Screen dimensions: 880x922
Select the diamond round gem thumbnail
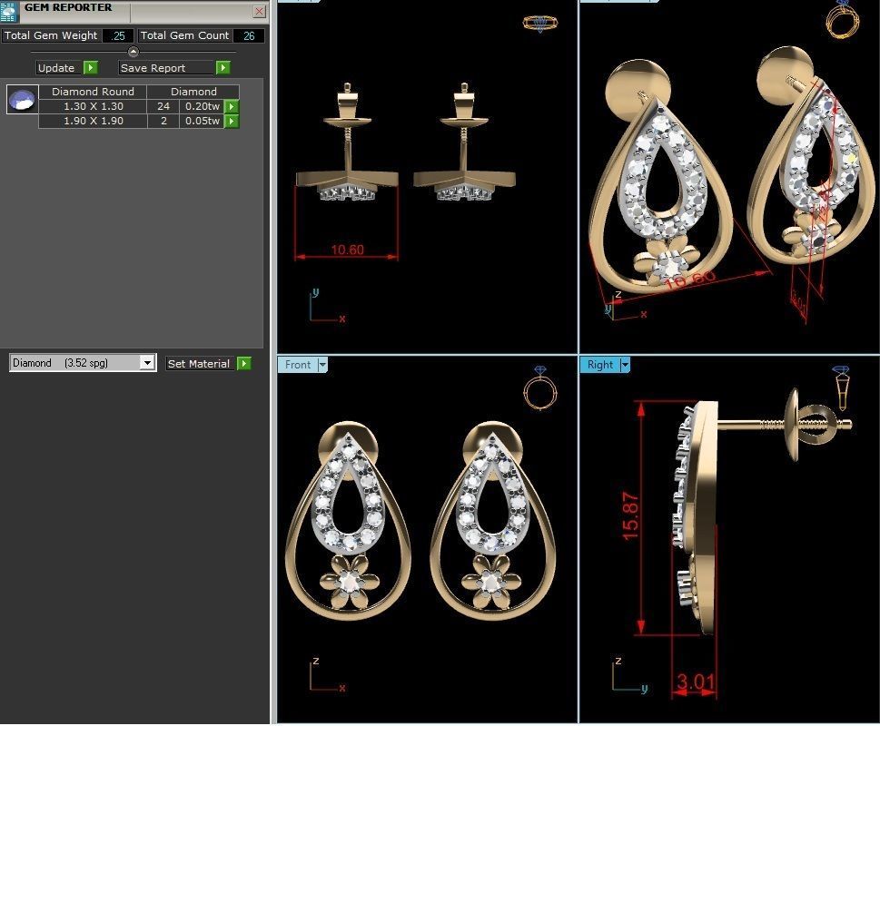pyautogui.click(x=23, y=99)
